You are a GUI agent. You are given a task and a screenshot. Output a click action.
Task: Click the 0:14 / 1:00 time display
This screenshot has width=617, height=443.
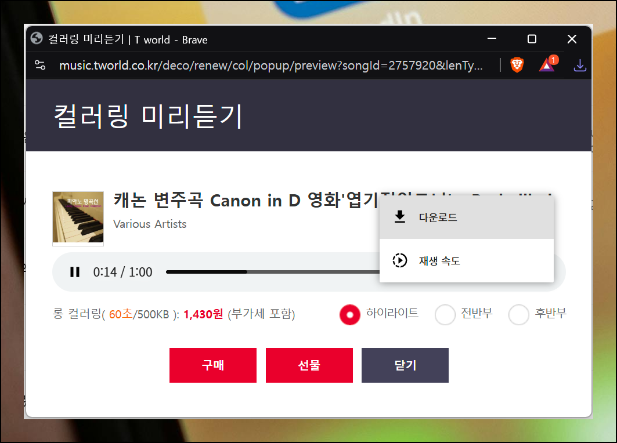tap(123, 272)
